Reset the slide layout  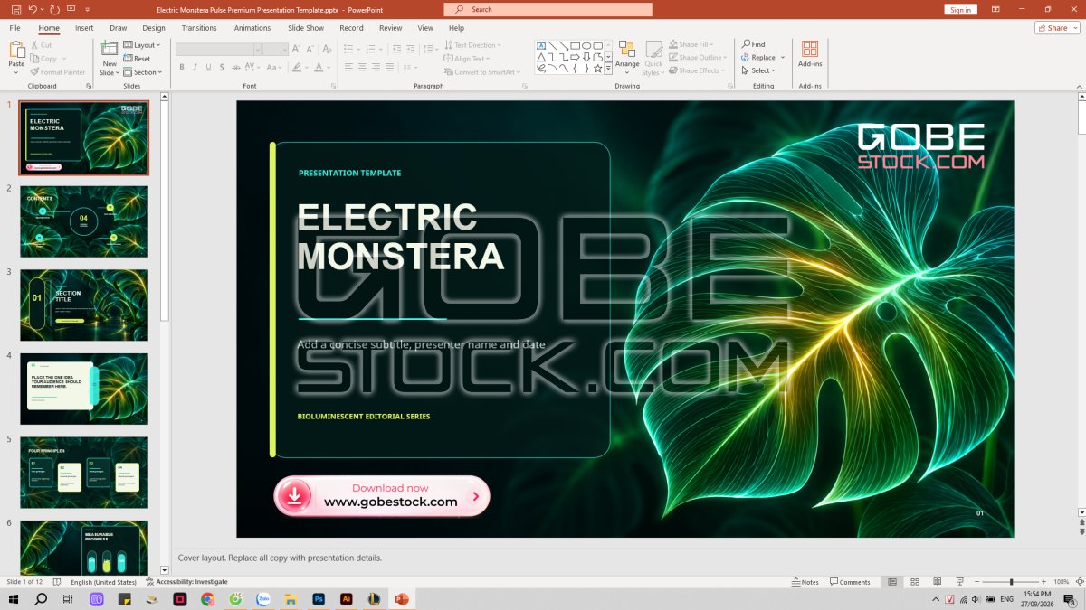137,59
